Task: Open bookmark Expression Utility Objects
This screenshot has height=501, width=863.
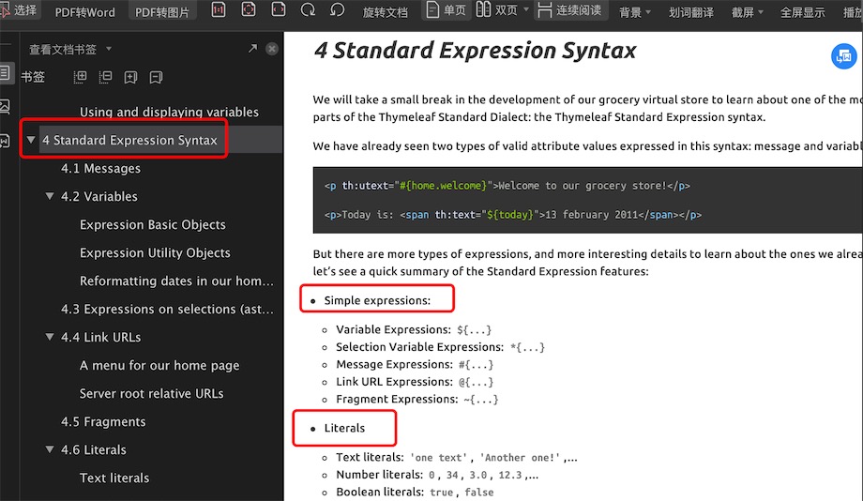Action: coord(155,252)
